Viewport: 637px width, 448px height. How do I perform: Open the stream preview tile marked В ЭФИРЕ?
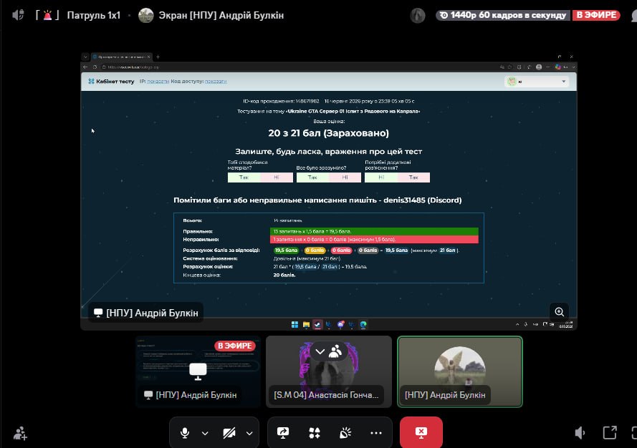pos(198,371)
